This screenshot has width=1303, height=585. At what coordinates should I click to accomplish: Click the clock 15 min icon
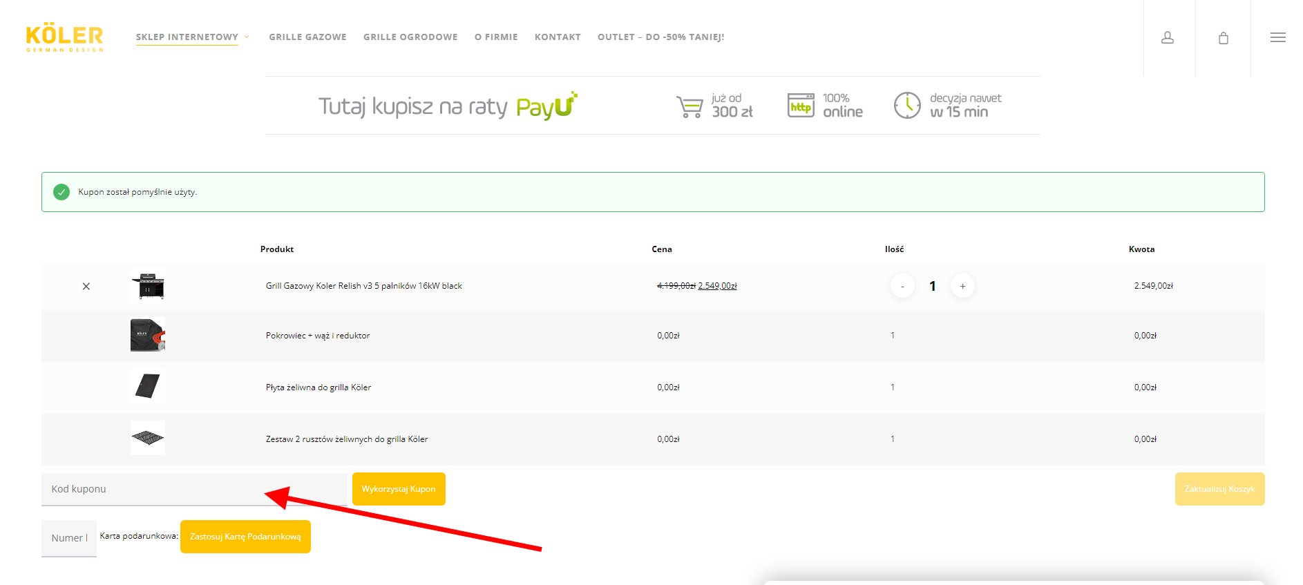pos(907,105)
